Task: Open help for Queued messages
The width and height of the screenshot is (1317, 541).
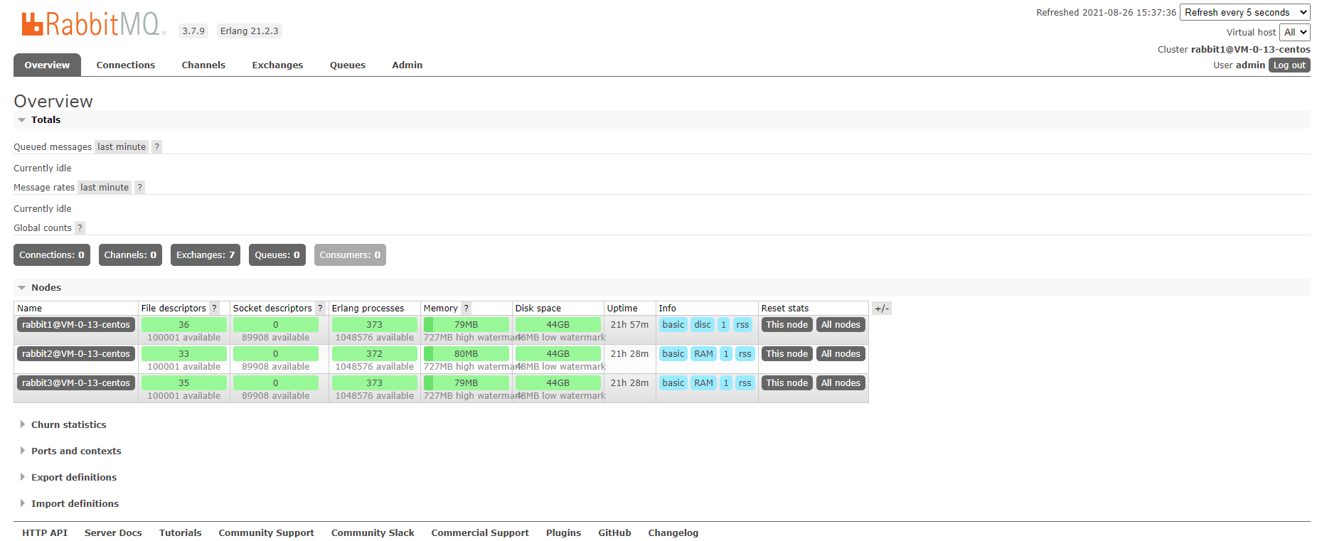Action: [156, 147]
